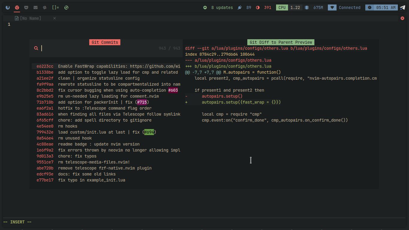Click the green CPU load badge
This screenshot has height=230, width=409.
click(282, 7)
